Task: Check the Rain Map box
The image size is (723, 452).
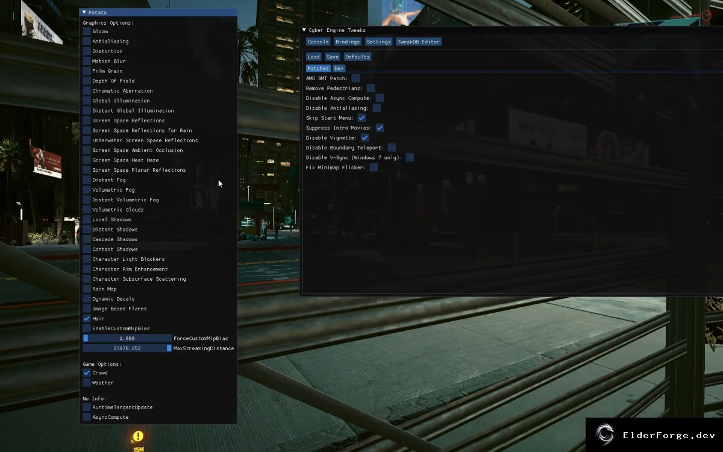Action: 87,289
